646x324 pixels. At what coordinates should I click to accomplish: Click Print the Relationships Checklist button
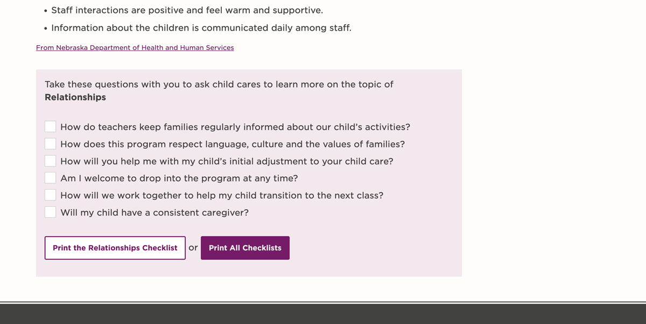115,248
